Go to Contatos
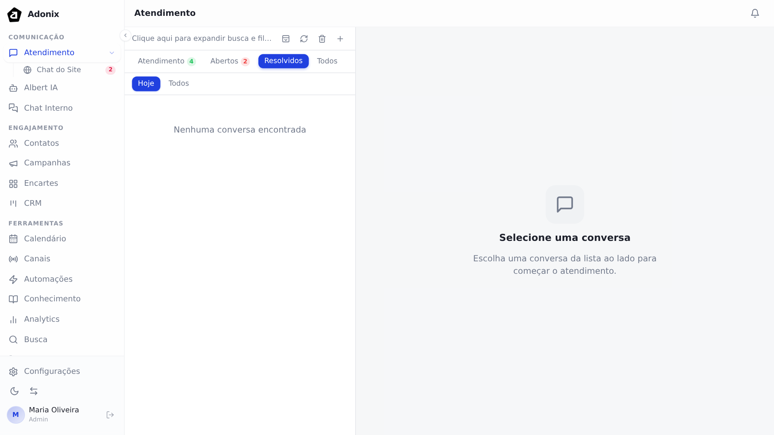This screenshot has width=774, height=435. point(62,143)
